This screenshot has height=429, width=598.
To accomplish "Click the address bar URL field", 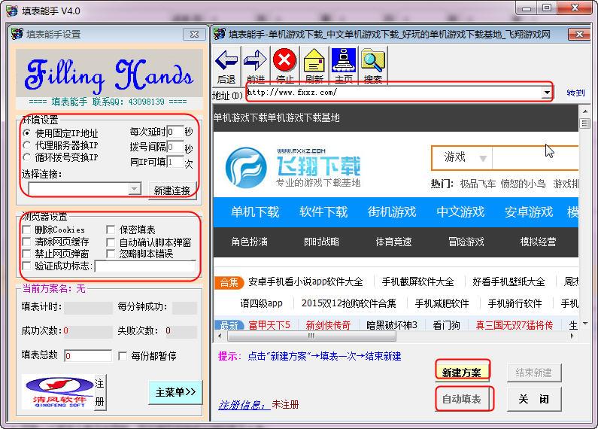I will point(394,93).
